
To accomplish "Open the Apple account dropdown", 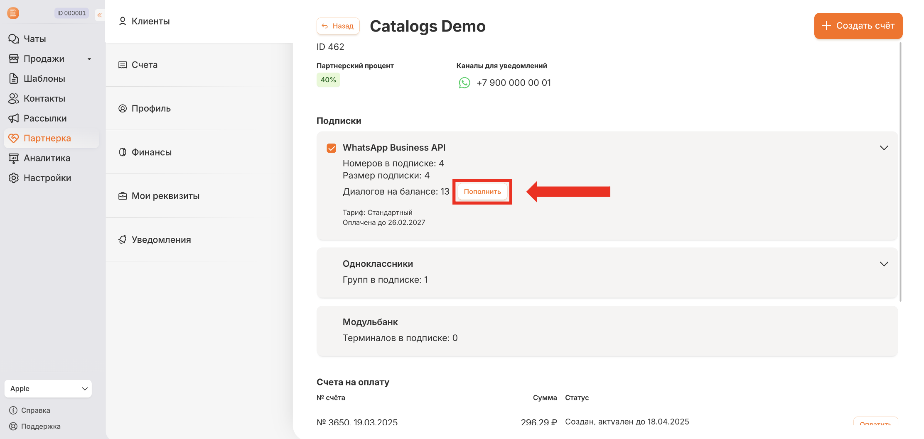I will coord(48,389).
